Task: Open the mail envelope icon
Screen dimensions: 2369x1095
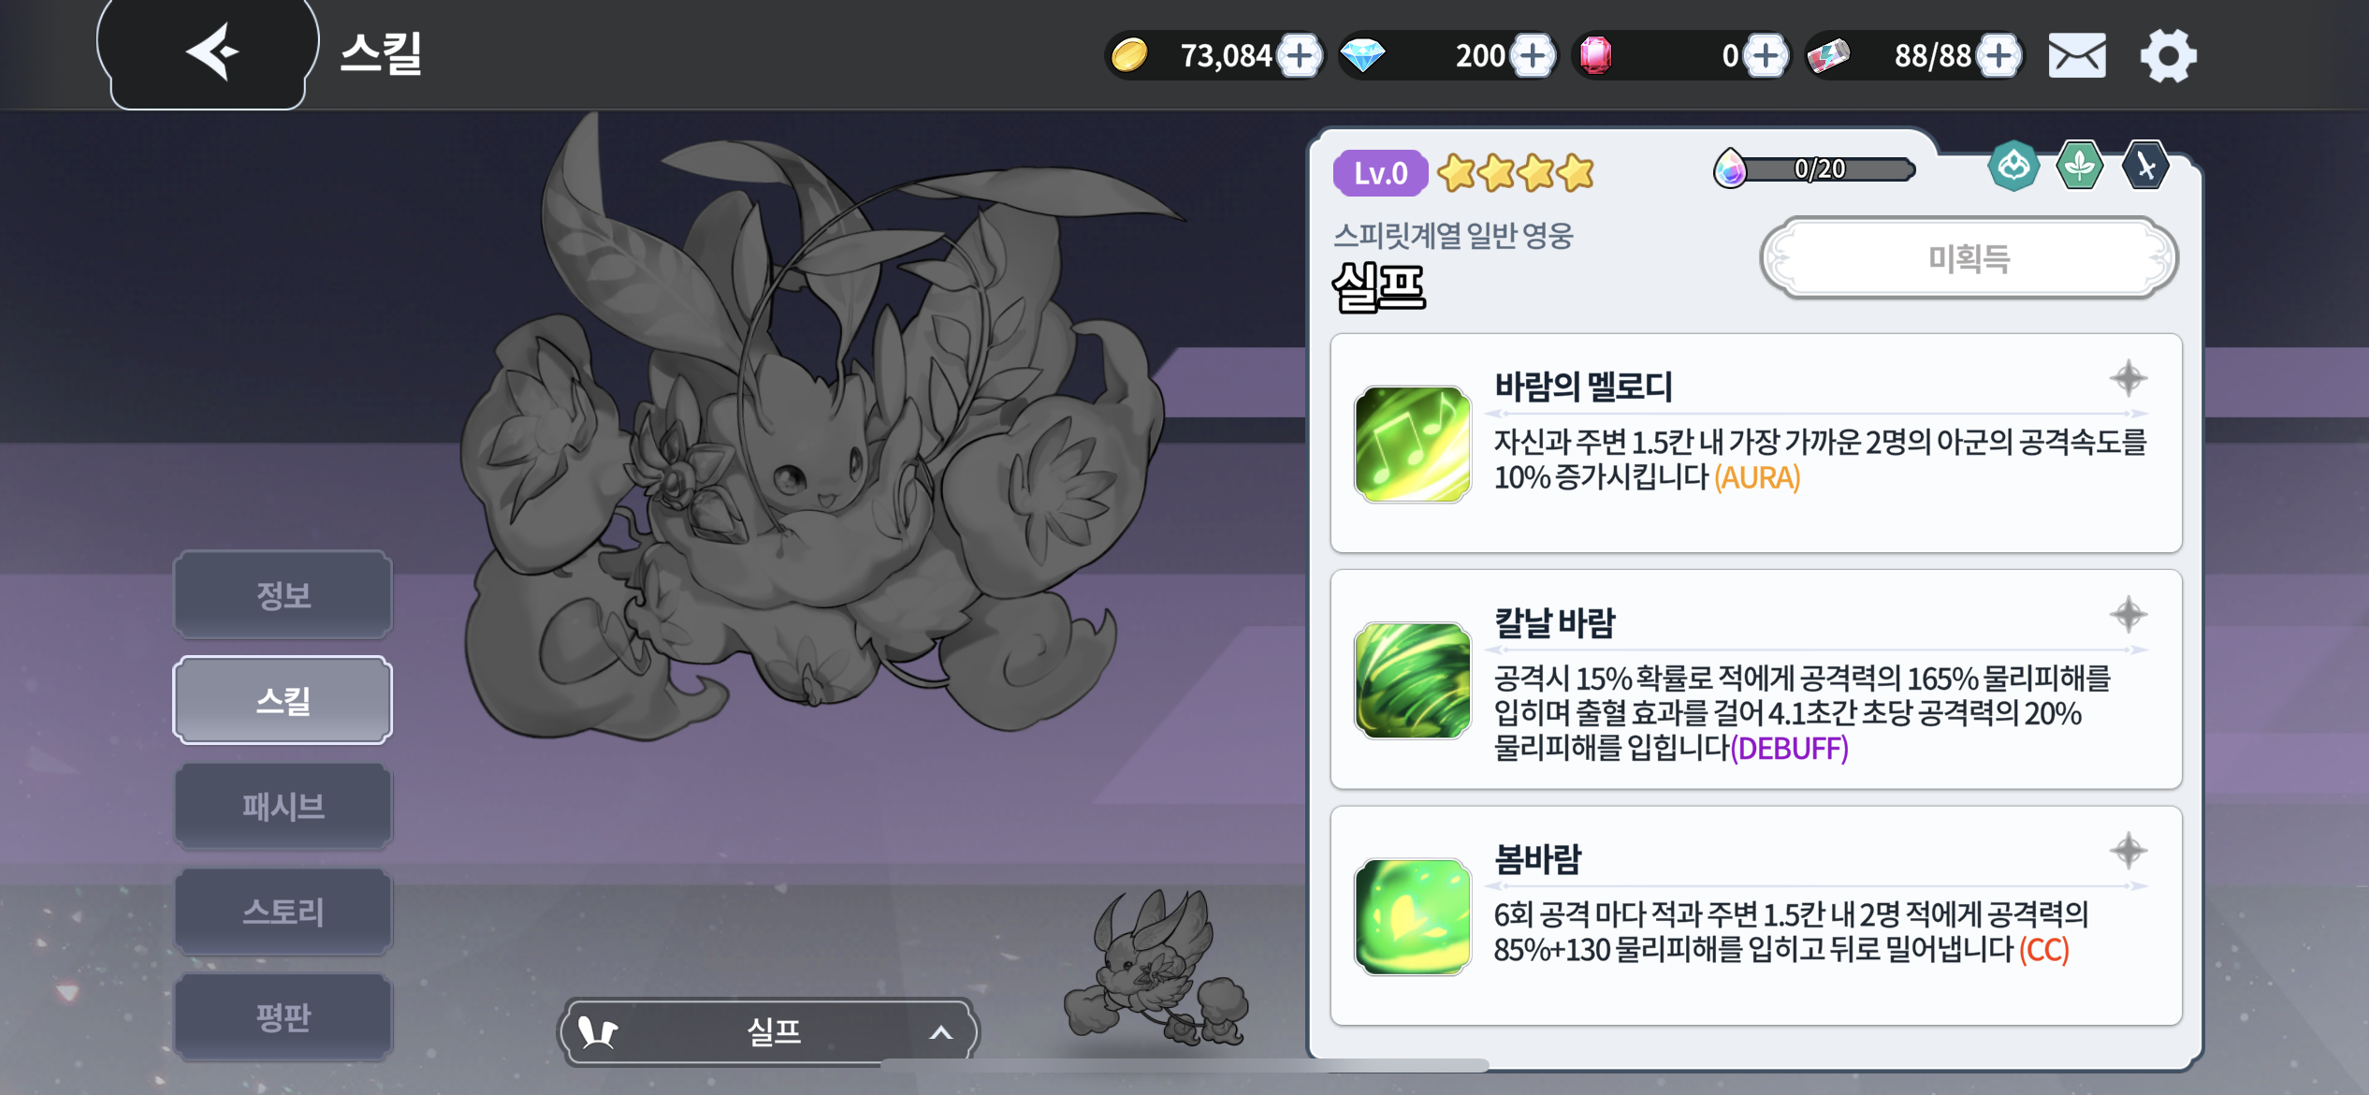Action: (x=2077, y=56)
